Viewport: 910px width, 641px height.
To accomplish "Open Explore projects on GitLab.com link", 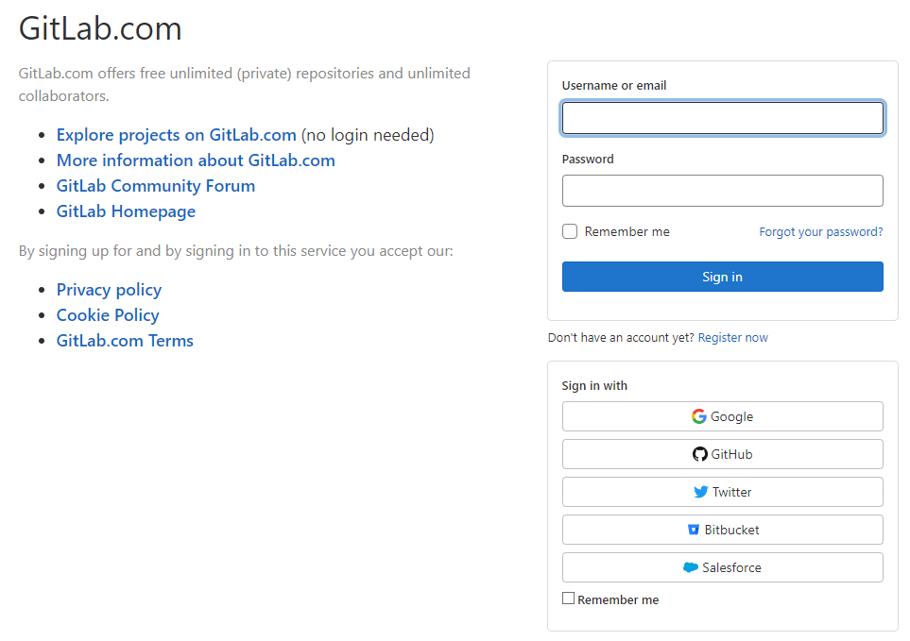I will point(177,135).
